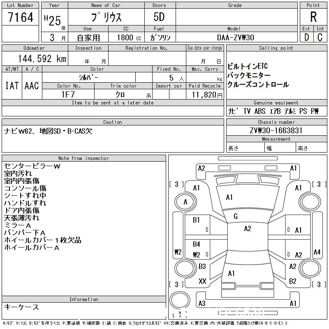Click the car name プリウス
This screenshot has height=329, width=329.
(x=106, y=17)
